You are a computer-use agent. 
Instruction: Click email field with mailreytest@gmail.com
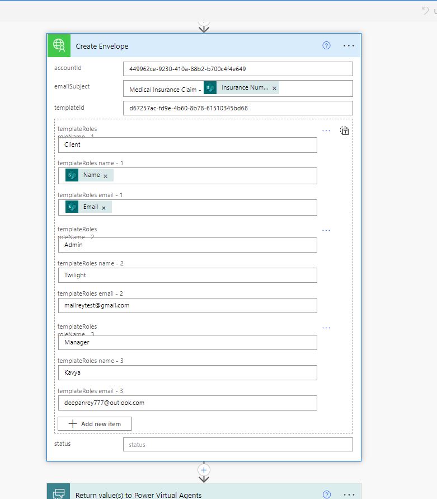pos(187,306)
